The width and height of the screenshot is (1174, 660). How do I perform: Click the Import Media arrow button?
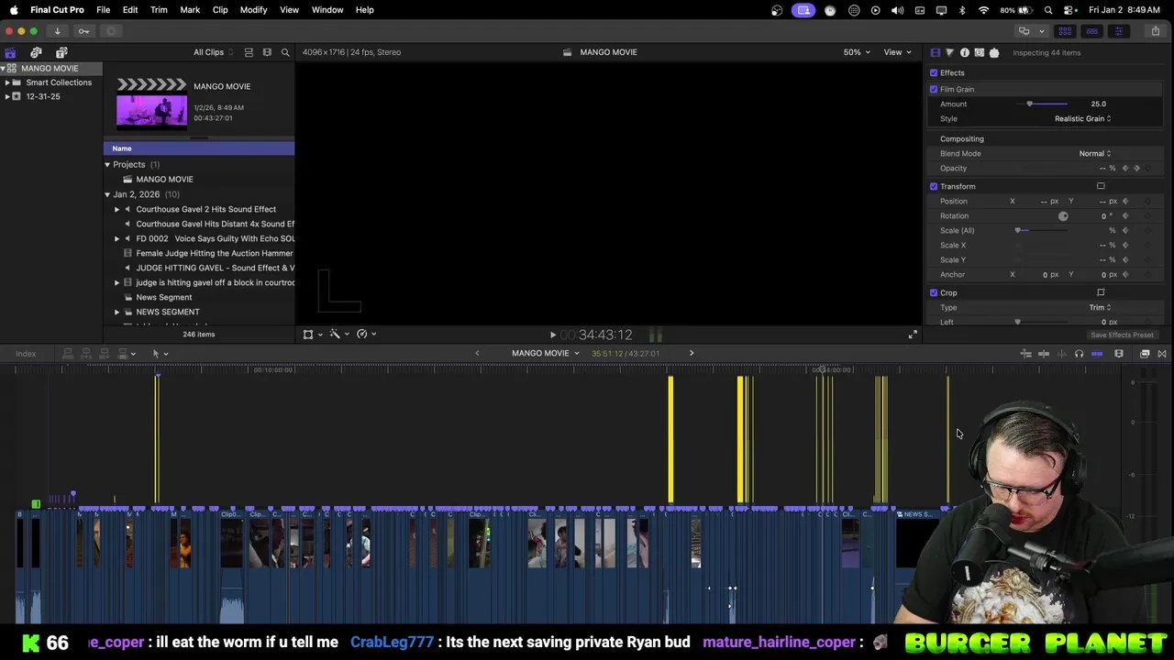57,31
